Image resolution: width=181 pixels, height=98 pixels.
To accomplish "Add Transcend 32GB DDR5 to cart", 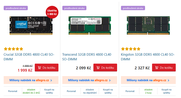I will point(105,68).
